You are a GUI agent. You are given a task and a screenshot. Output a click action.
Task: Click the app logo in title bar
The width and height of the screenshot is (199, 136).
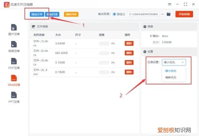(x=7, y=5)
